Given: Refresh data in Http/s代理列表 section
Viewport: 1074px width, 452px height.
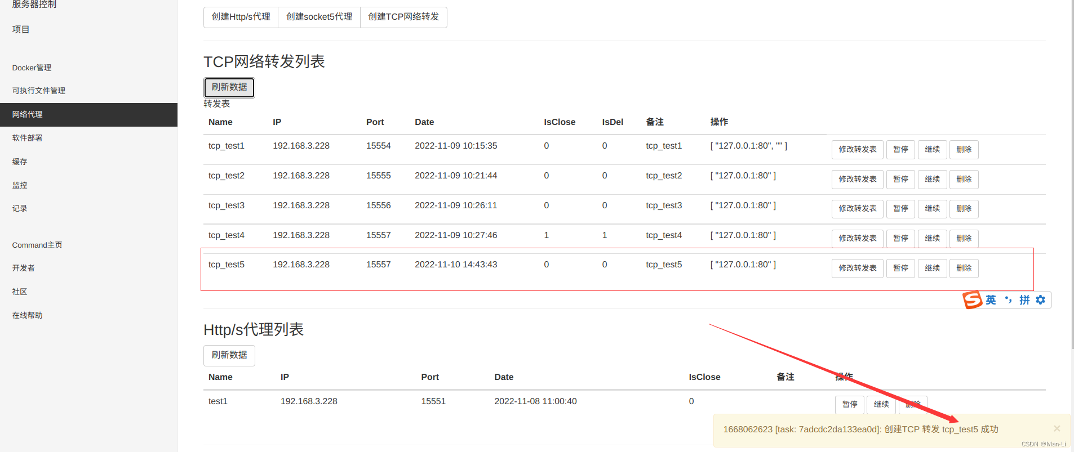Looking at the screenshot, I should (x=229, y=355).
